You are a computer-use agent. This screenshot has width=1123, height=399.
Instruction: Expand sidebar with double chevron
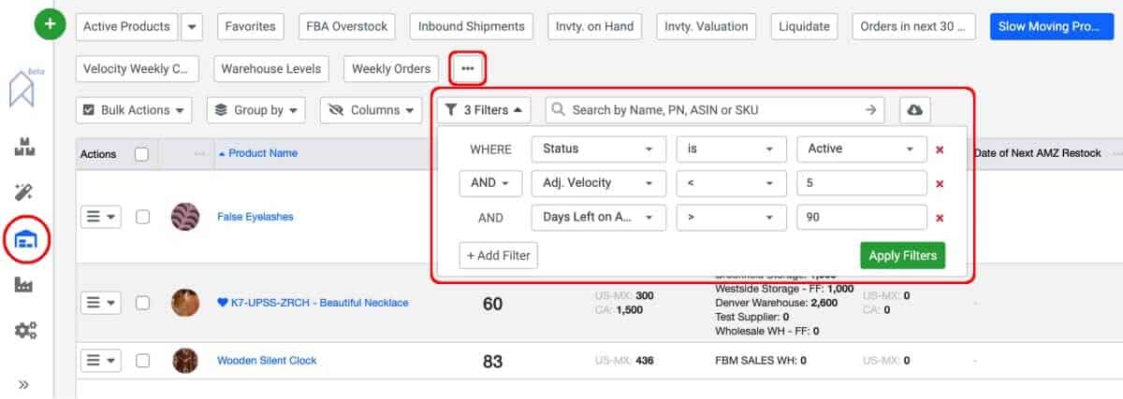click(23, 383)
